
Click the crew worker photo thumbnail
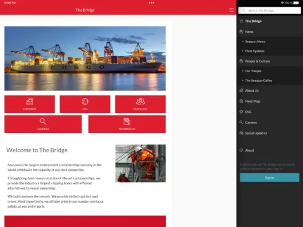click(141, 163)
